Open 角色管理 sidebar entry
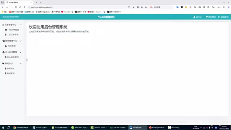The height and width of the screenshot is (130, 231). [10, 46]
